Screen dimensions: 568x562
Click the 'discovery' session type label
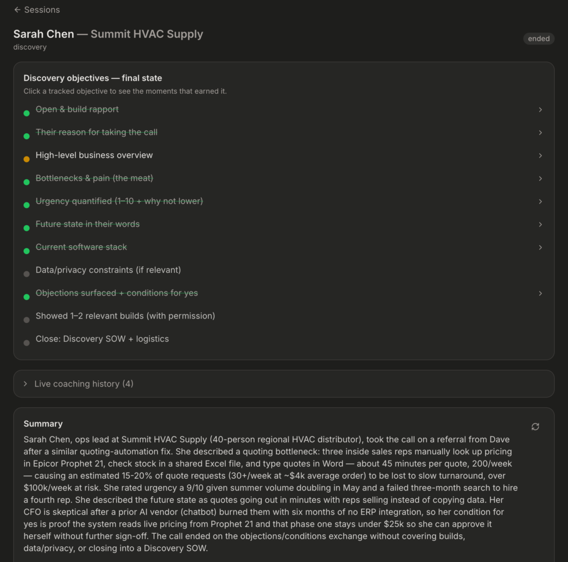[30, 47]
